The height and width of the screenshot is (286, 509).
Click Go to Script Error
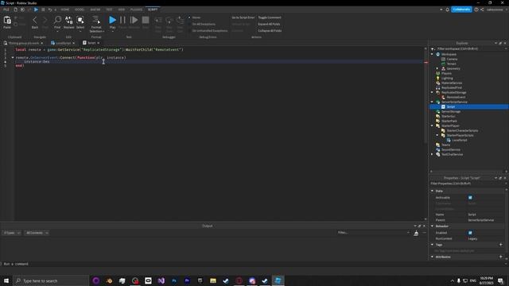coord(243,17)
